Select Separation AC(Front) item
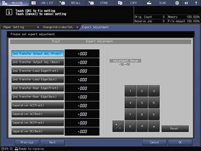Image resolution: width=201 pixels, height=151 pixels. (38, 105)
